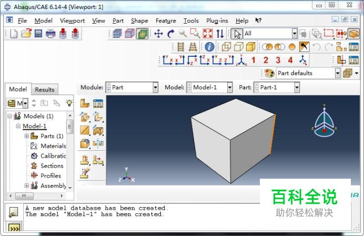Apply saved view 1

pyautogui.click(x=253, y=60)
